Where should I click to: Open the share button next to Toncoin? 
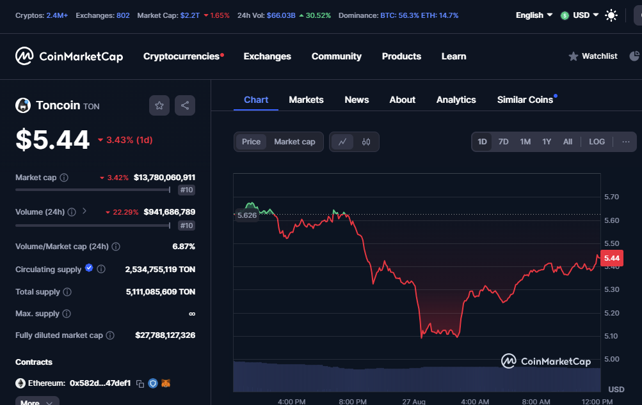pos(185,105)
